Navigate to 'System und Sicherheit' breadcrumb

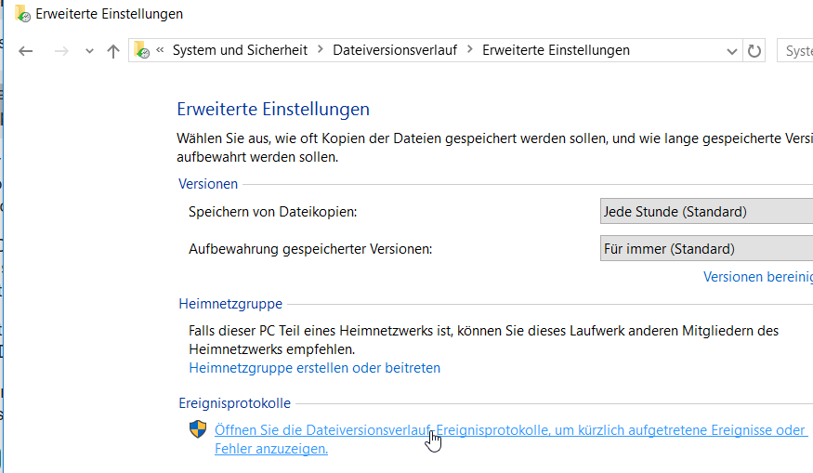tap(240, 50)
